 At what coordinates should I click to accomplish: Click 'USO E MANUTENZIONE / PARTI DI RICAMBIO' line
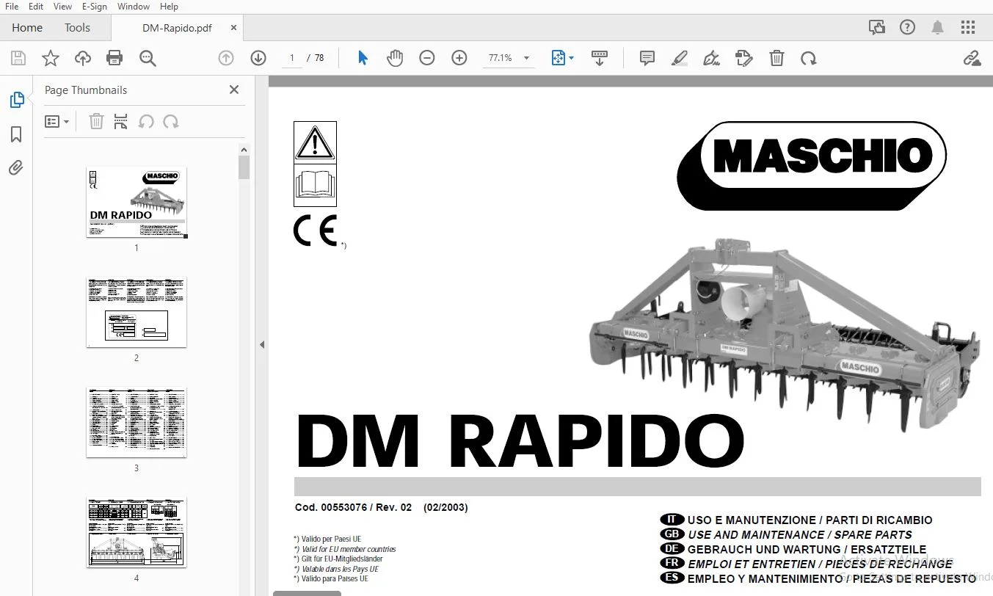click(810, 520)
